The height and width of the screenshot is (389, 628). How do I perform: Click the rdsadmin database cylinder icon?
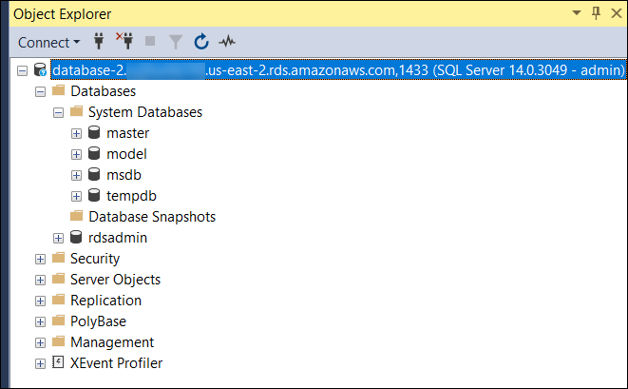pos(76,237)
